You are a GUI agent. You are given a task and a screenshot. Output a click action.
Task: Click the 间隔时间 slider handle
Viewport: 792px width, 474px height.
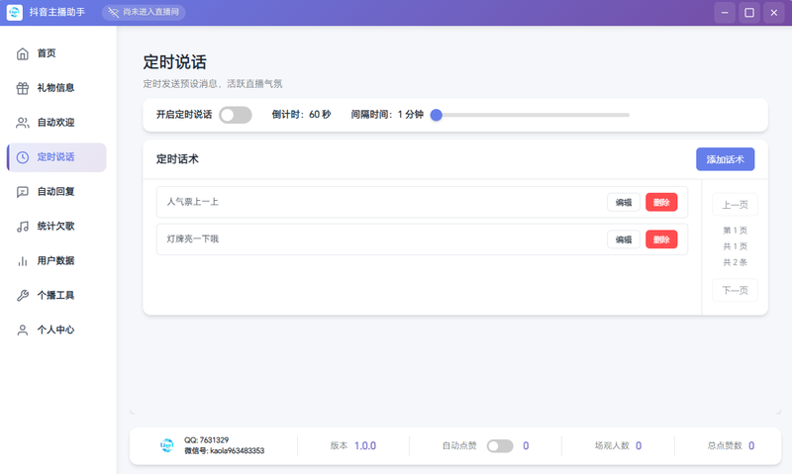pos(436,115)
